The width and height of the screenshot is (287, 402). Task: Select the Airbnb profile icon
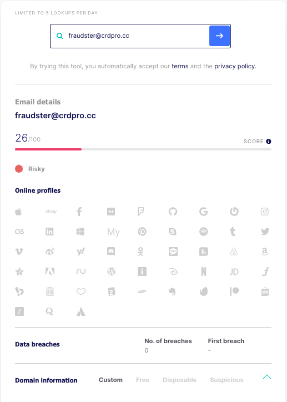pos(234,252)
